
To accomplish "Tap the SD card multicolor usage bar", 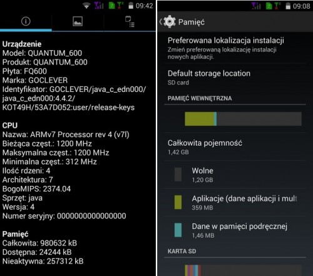I will click(243, 270).
